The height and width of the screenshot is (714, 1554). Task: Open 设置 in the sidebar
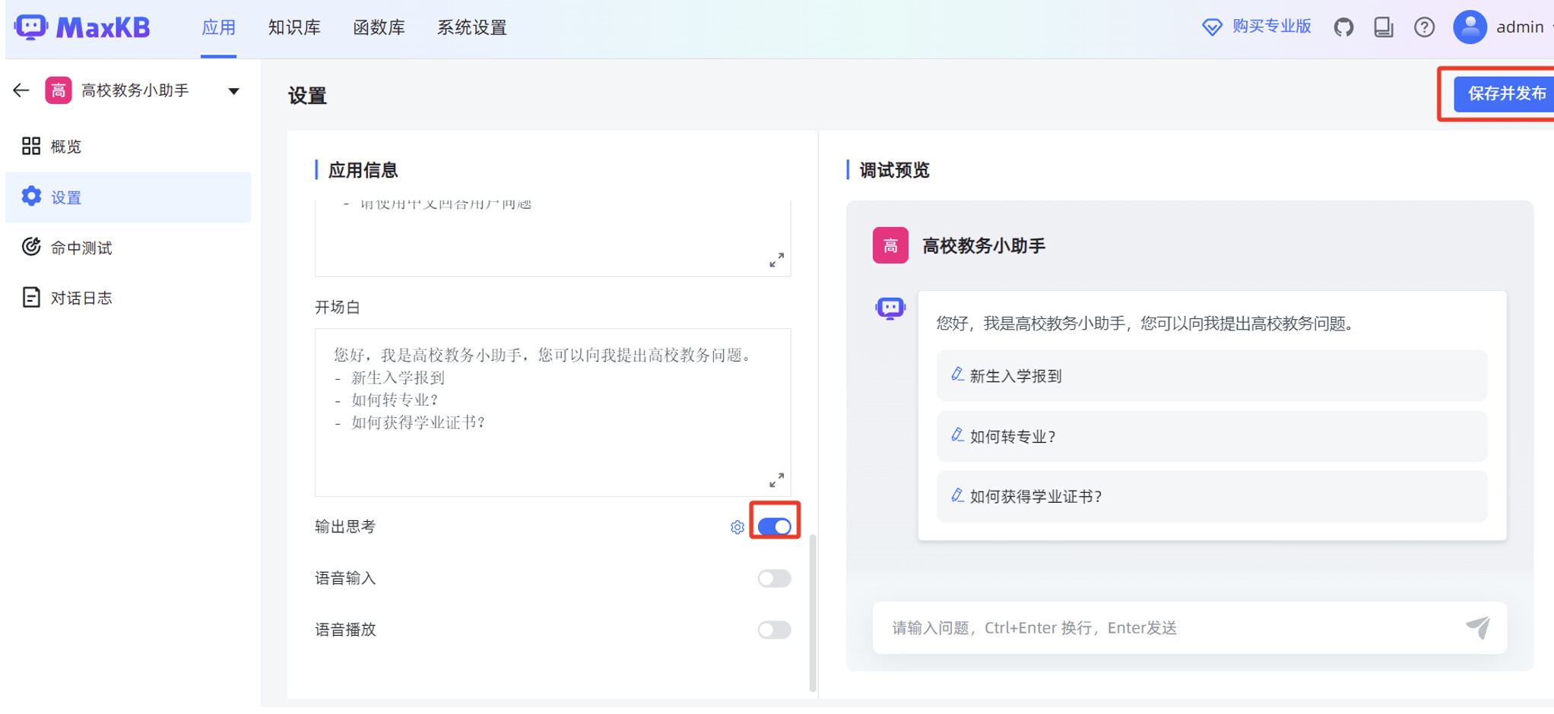(x=128, y=197)
